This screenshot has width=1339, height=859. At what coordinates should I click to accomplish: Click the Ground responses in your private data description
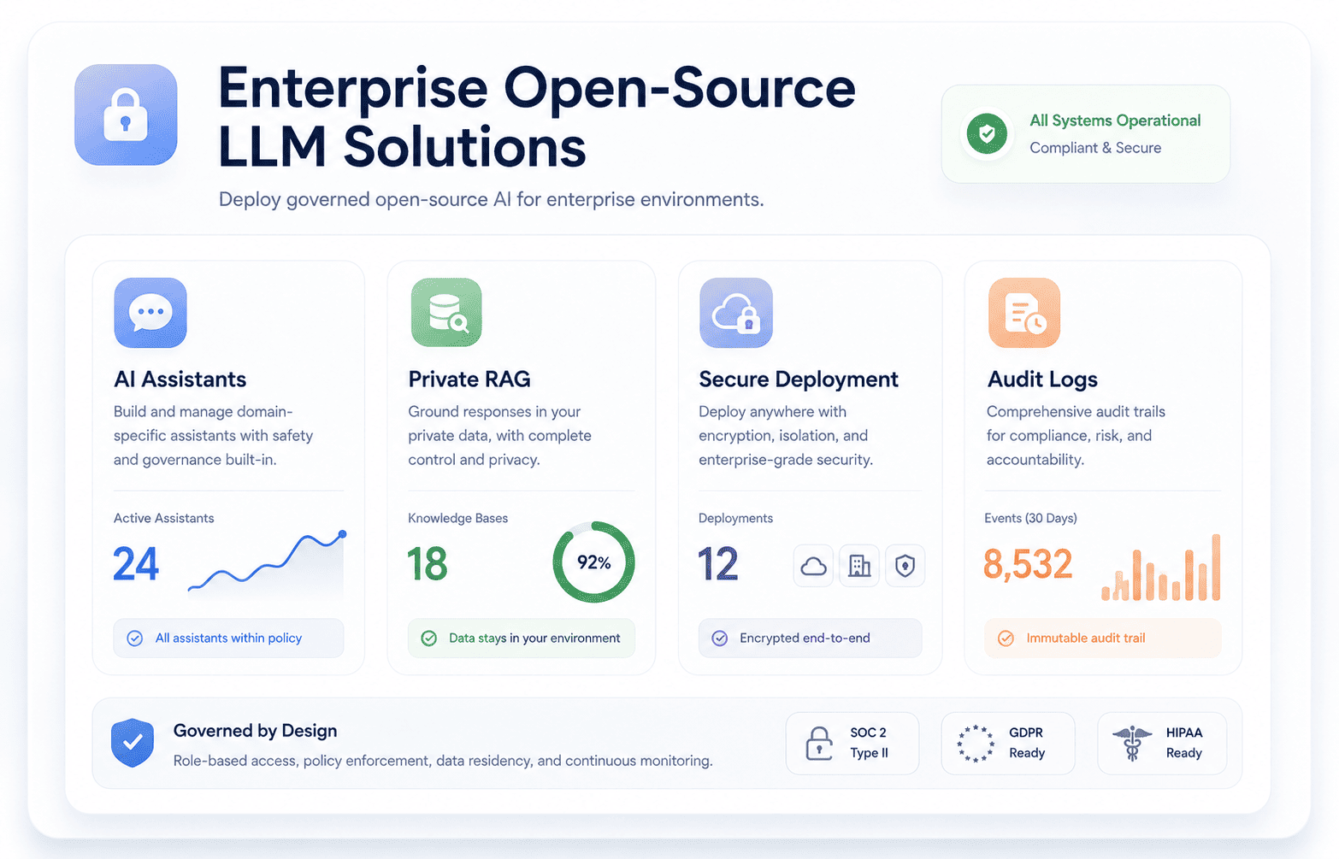click(x=499, y=436)
